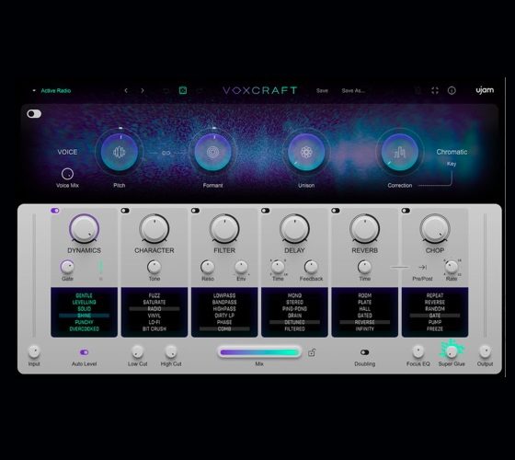Go to the next preset arrow
Image resolution: width=515 pixels, height=460 pixels.
[x=143, y=90]
